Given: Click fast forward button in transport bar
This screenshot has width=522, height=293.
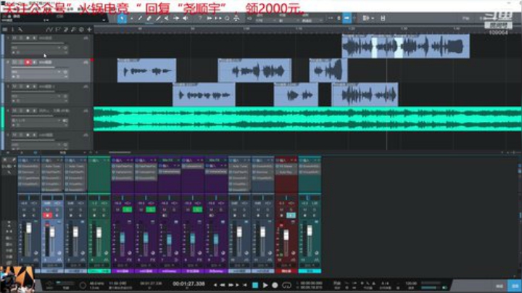Looking at the screenshot, I should [230, 285].
